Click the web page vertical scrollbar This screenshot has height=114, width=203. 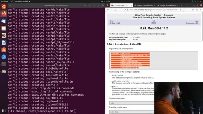point(202,27)
